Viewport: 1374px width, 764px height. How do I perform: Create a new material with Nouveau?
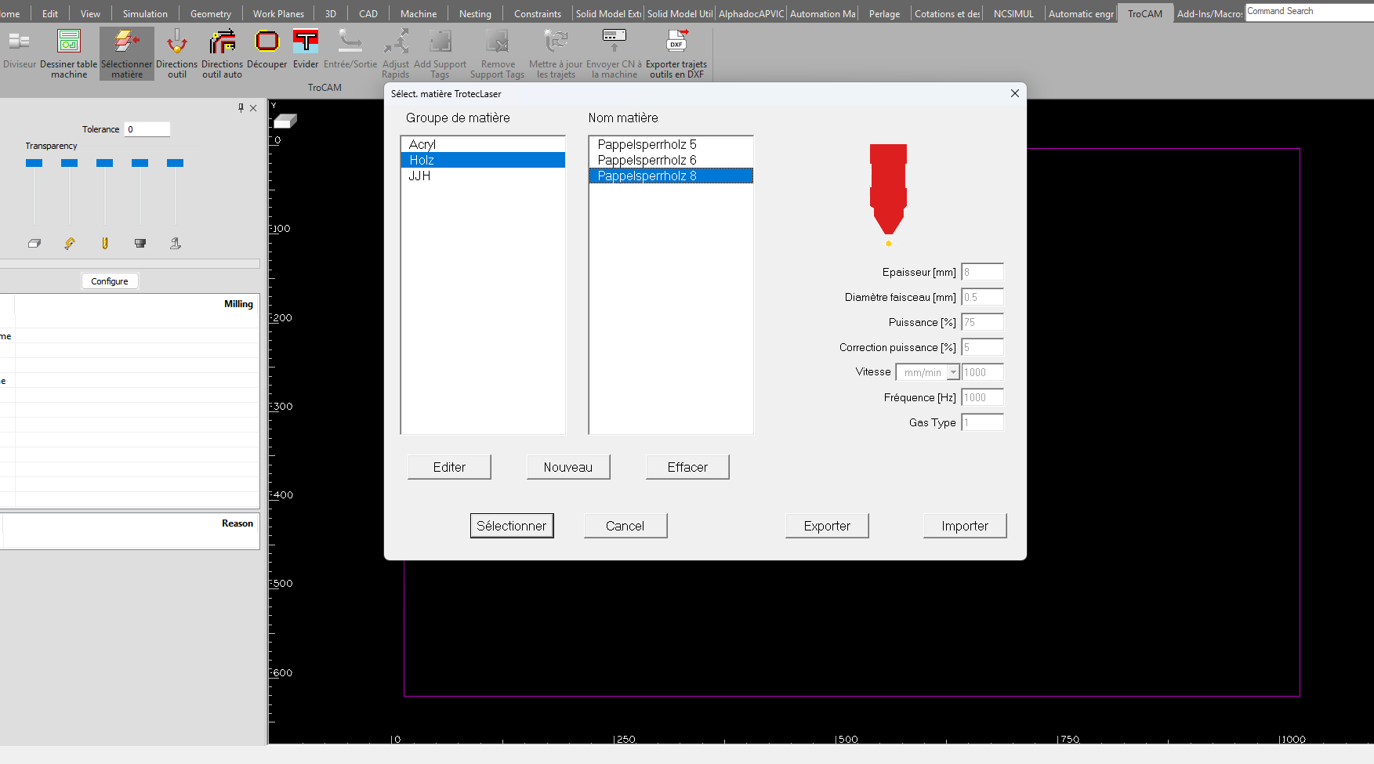[568, 467]
